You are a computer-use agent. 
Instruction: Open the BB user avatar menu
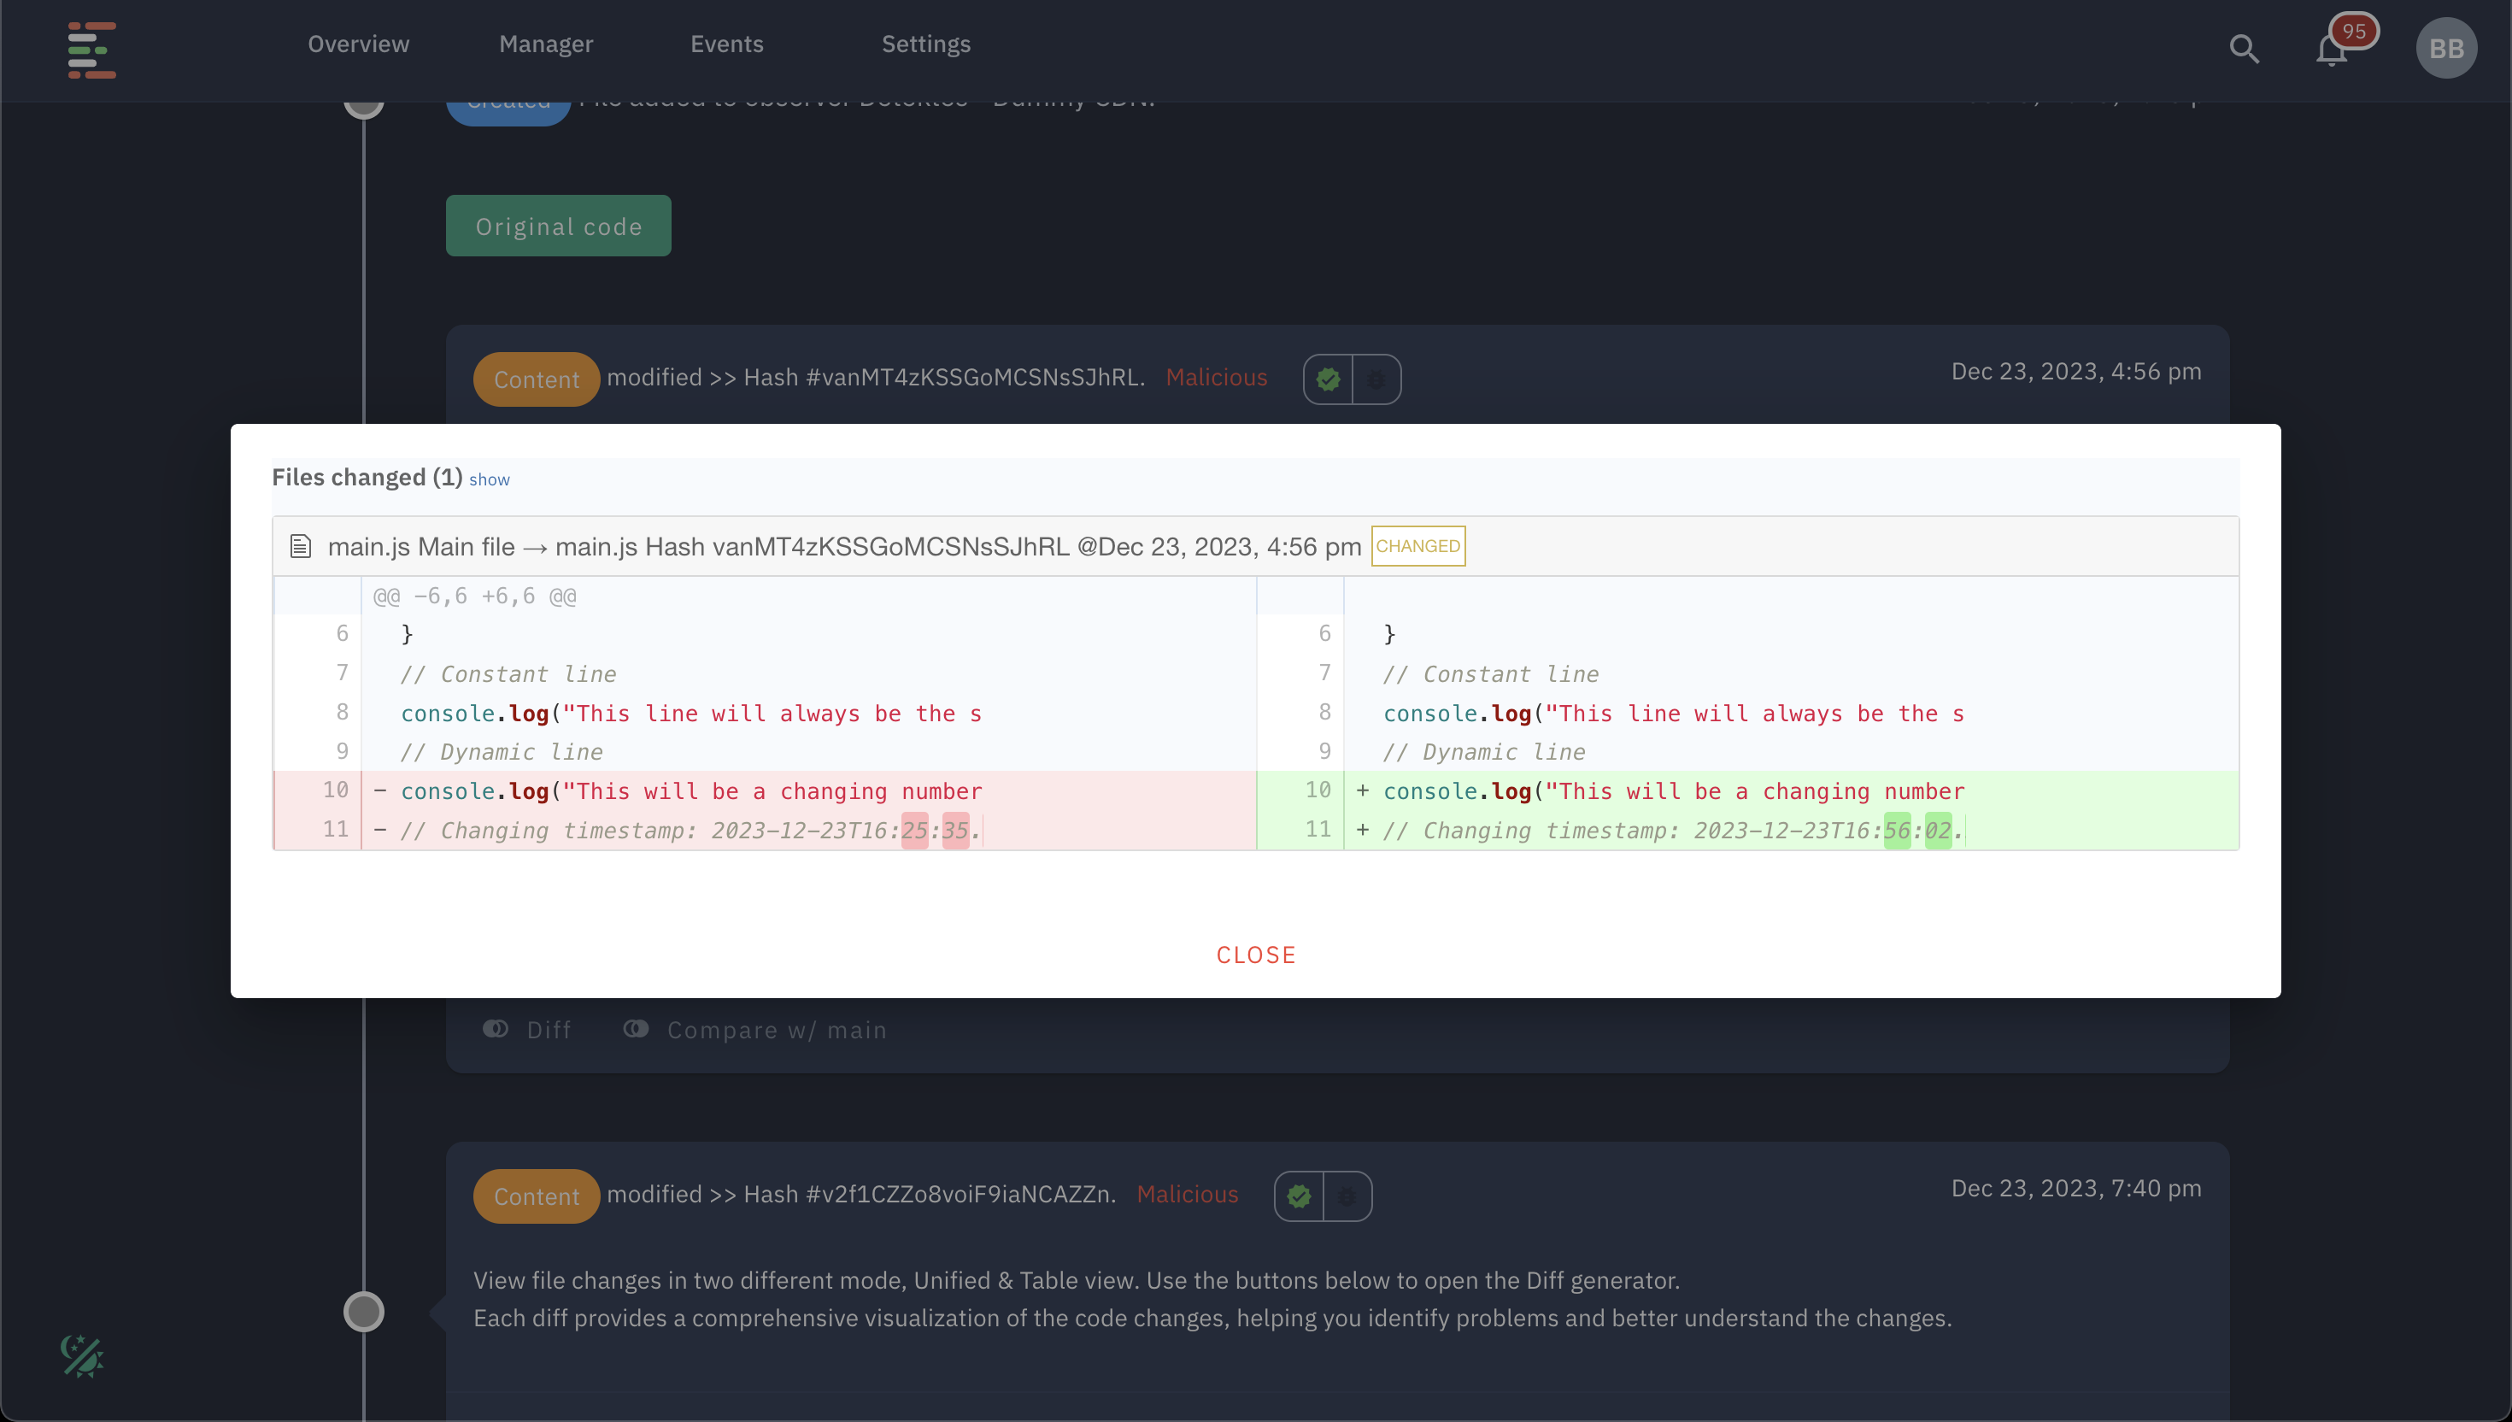point(2445,49)
